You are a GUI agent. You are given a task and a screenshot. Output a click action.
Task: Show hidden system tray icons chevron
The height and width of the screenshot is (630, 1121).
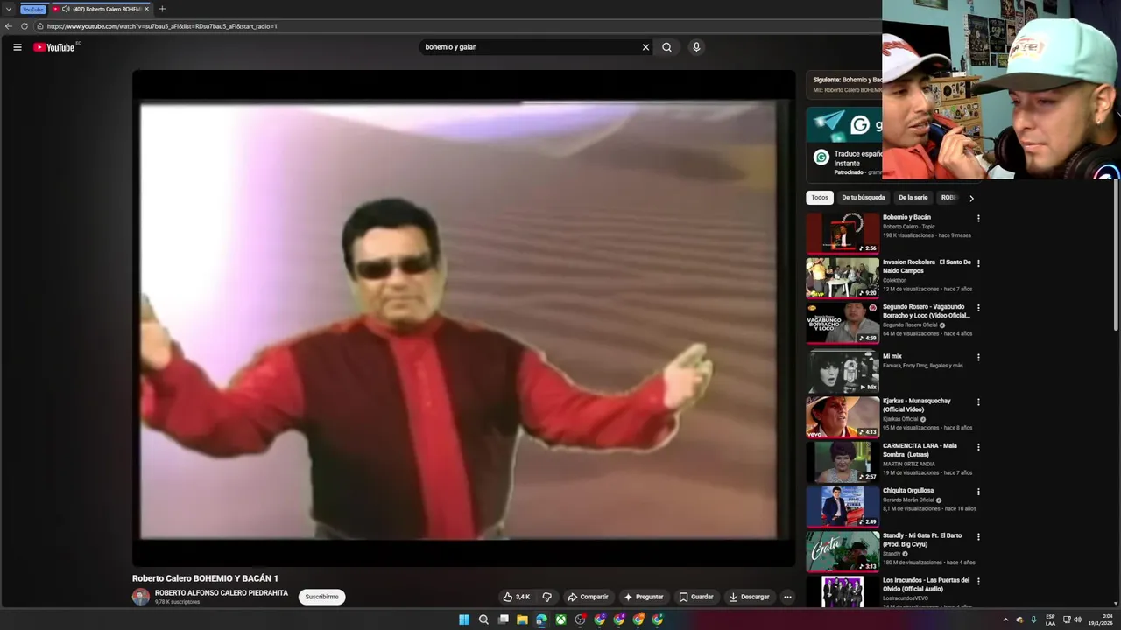(x=1005, y=619)
